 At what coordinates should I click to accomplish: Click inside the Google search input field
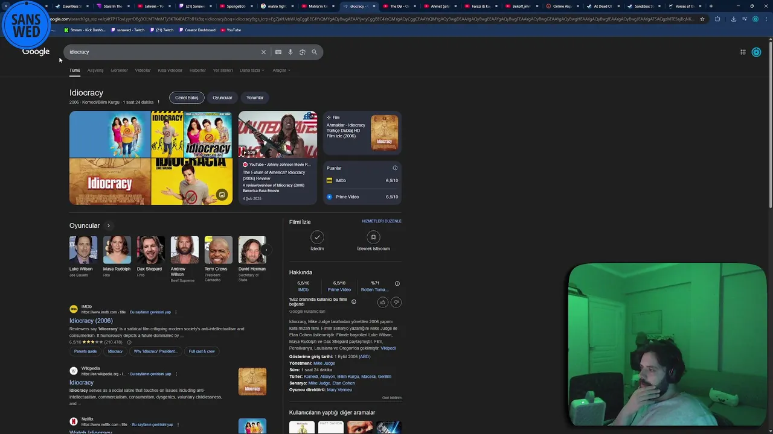tap(163, 52)
